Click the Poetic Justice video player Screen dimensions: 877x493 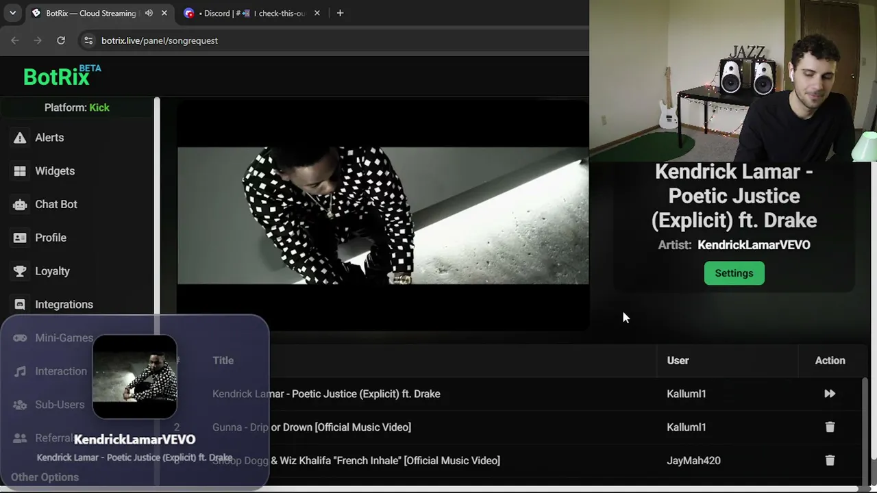[383, 215]
